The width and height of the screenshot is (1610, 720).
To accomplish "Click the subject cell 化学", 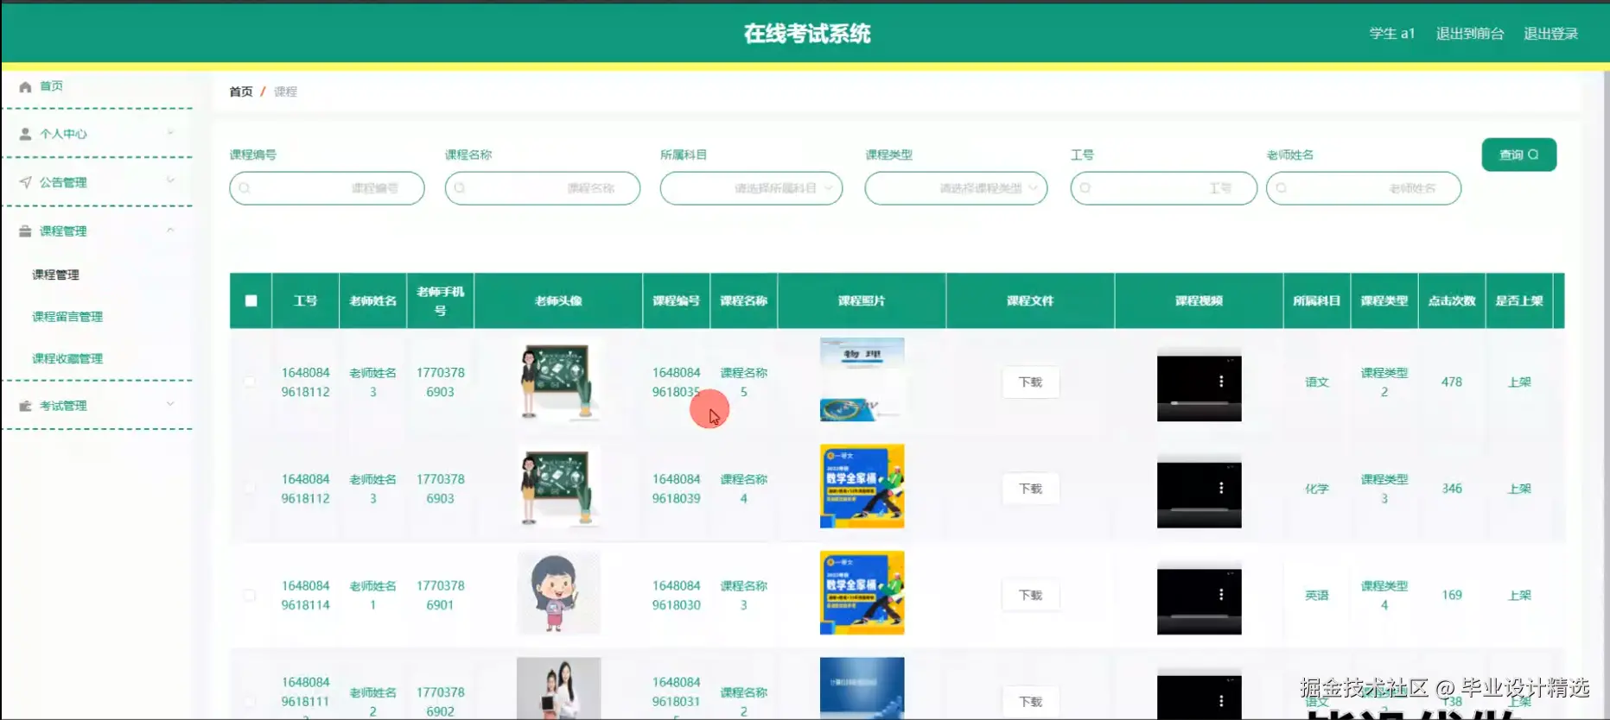I will pyautogui.click(x=1316, y=489).
